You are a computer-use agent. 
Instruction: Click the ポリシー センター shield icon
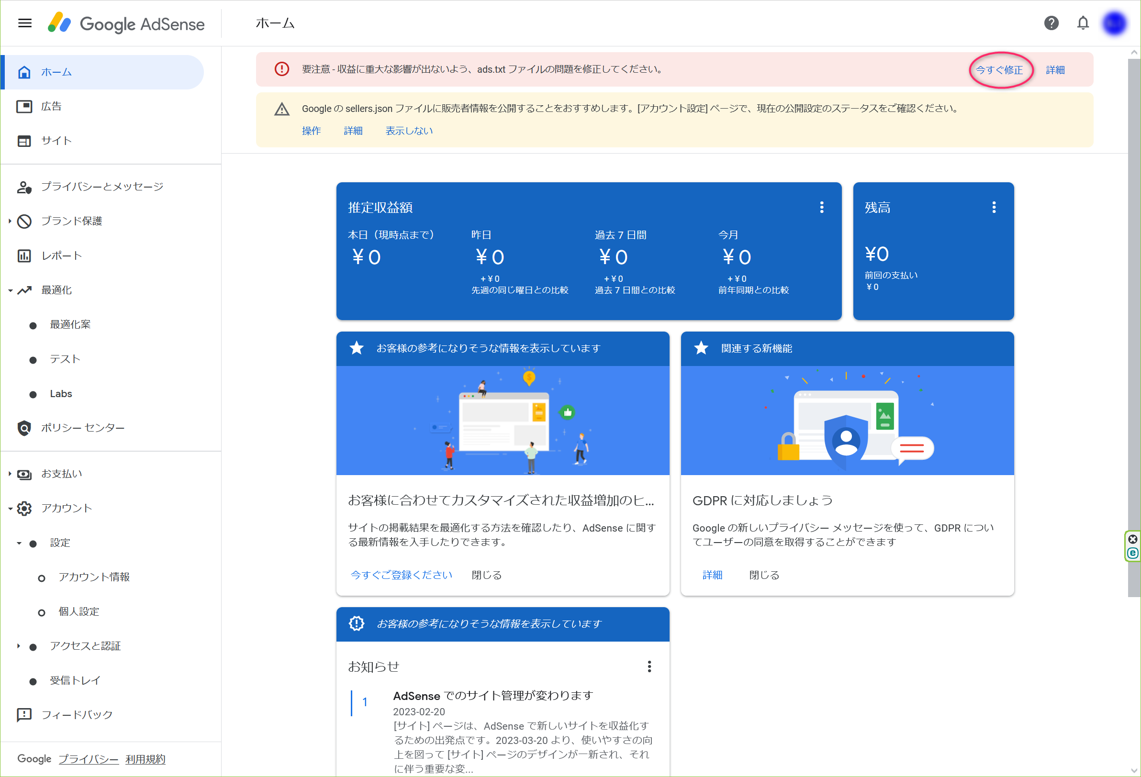[x=24, y=428]
